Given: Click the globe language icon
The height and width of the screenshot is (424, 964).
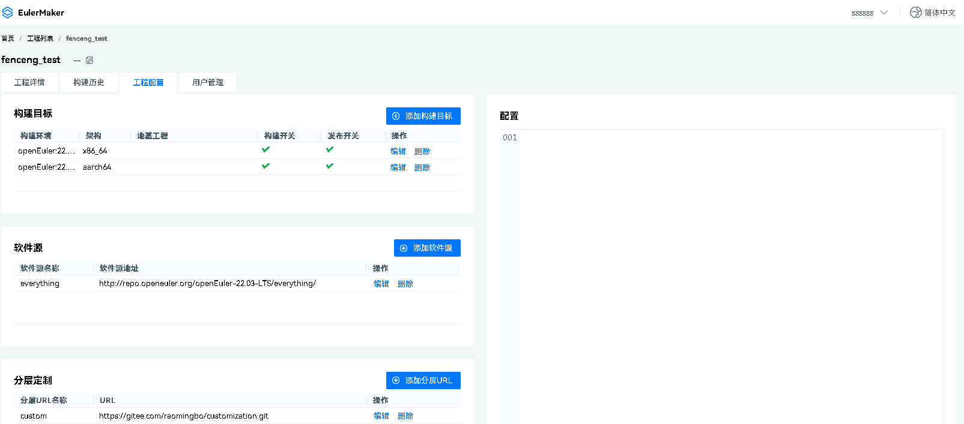Looking at the screenshot, I should pyautogui.click(x=915, y=13).
